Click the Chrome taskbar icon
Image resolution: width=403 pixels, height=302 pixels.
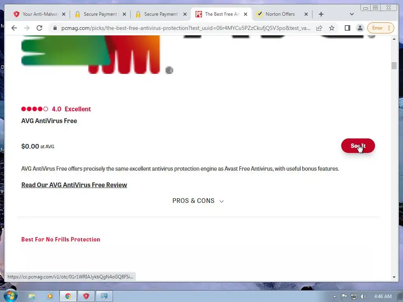pyautogui.click(x=68, y=296)
